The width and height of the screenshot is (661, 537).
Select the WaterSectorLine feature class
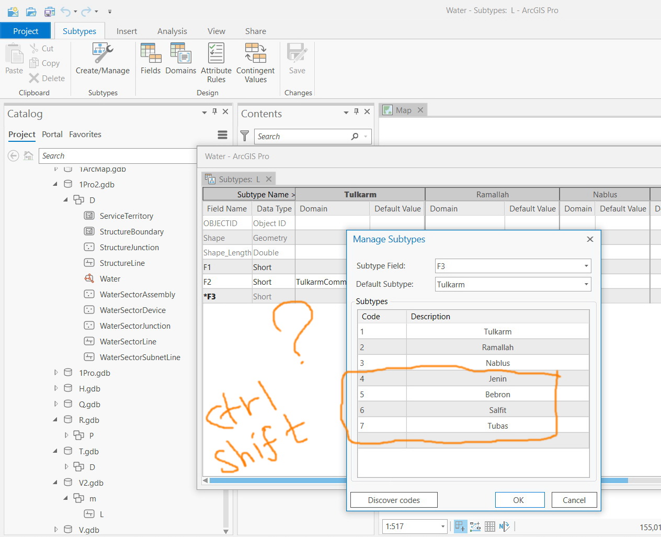click(x=128, y=341)
